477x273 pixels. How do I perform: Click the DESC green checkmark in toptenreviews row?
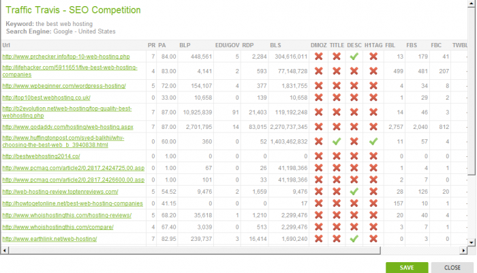point(354,192)
